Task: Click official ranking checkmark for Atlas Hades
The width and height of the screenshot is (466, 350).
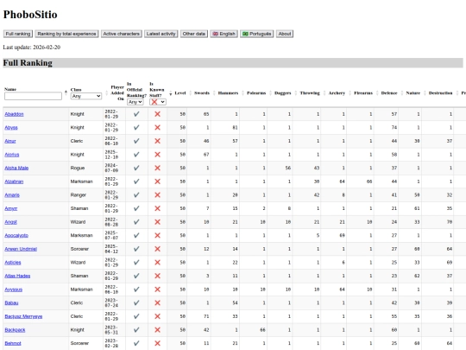Action: point(136,277)
